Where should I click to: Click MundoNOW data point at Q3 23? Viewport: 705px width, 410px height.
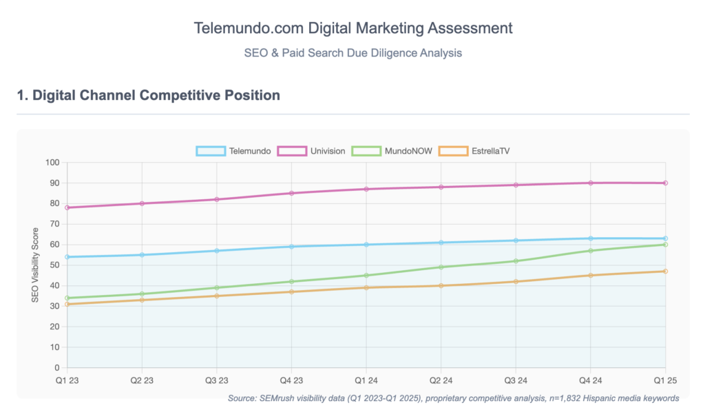point(217,288)
